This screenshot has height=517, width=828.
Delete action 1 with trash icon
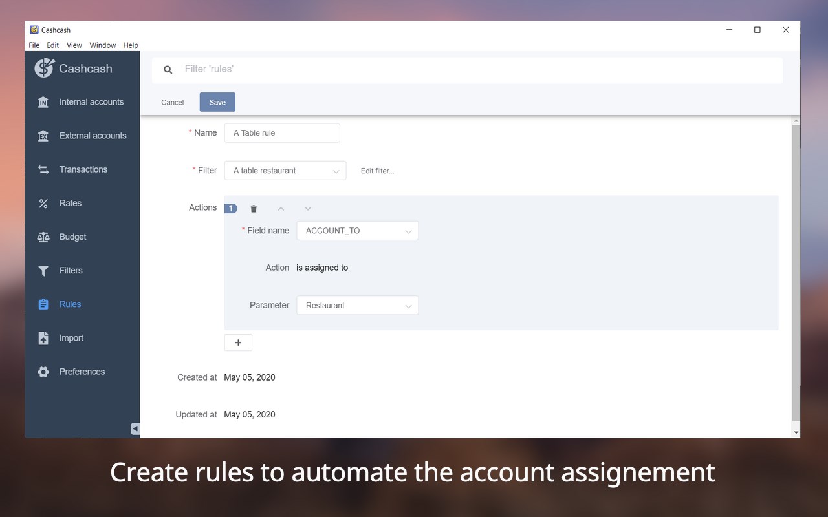[x=254, y=208]
